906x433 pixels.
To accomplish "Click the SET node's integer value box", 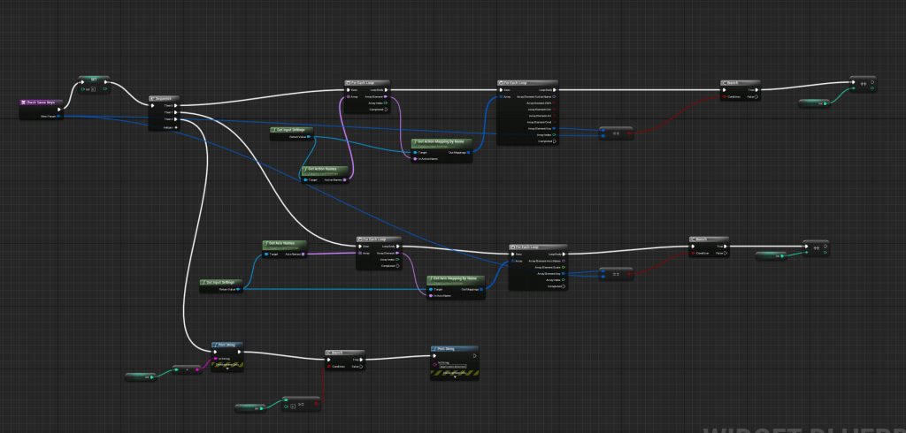I will (x=95, y=89).
